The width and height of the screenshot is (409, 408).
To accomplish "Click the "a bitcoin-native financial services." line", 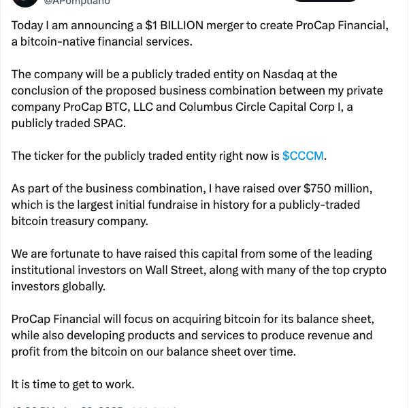I will pyautogui.click(x=102, y=41).
